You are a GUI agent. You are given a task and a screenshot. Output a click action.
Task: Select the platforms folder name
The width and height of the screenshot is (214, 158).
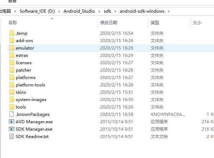point(26,78)
